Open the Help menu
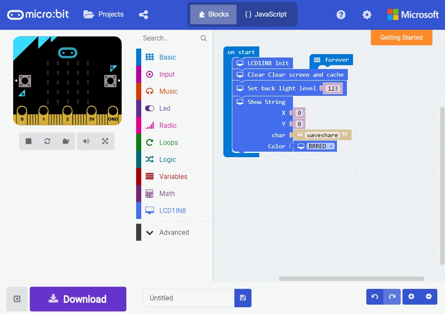This screenshot has width=445, height=314. pos(341,14)
